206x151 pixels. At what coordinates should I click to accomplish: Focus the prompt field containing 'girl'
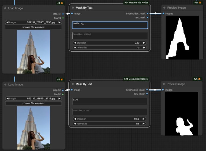point(109,101)
